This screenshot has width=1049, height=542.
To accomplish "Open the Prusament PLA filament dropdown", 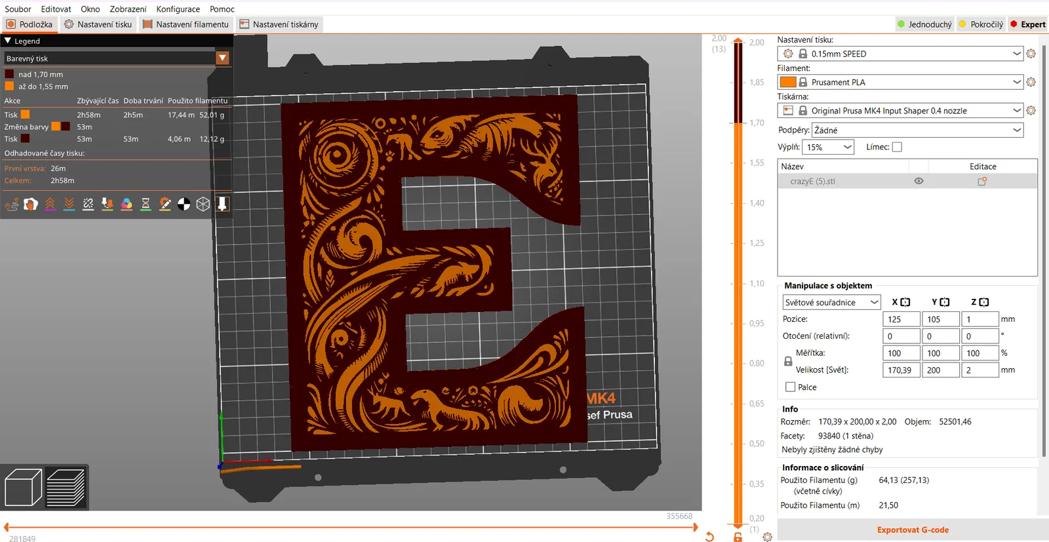I will tap(900, 82).
